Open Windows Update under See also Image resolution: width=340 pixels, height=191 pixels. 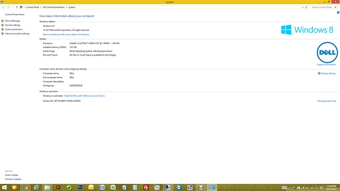point(13,179)
